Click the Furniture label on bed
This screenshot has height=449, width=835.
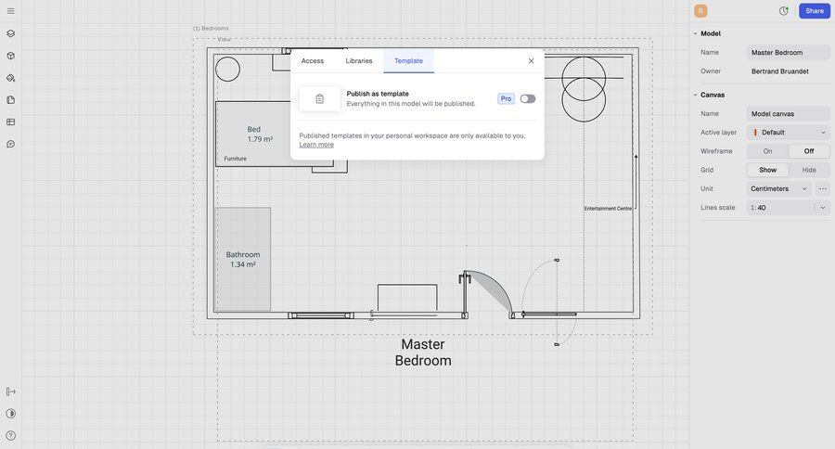tap(236, 159)
